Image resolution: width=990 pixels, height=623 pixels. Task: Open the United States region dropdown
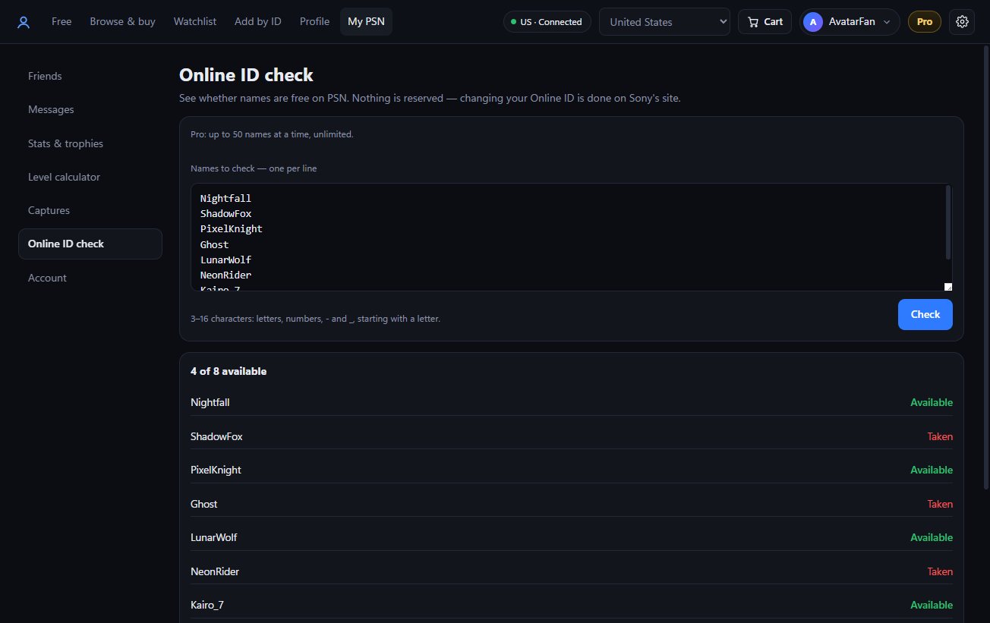(664, 22)
